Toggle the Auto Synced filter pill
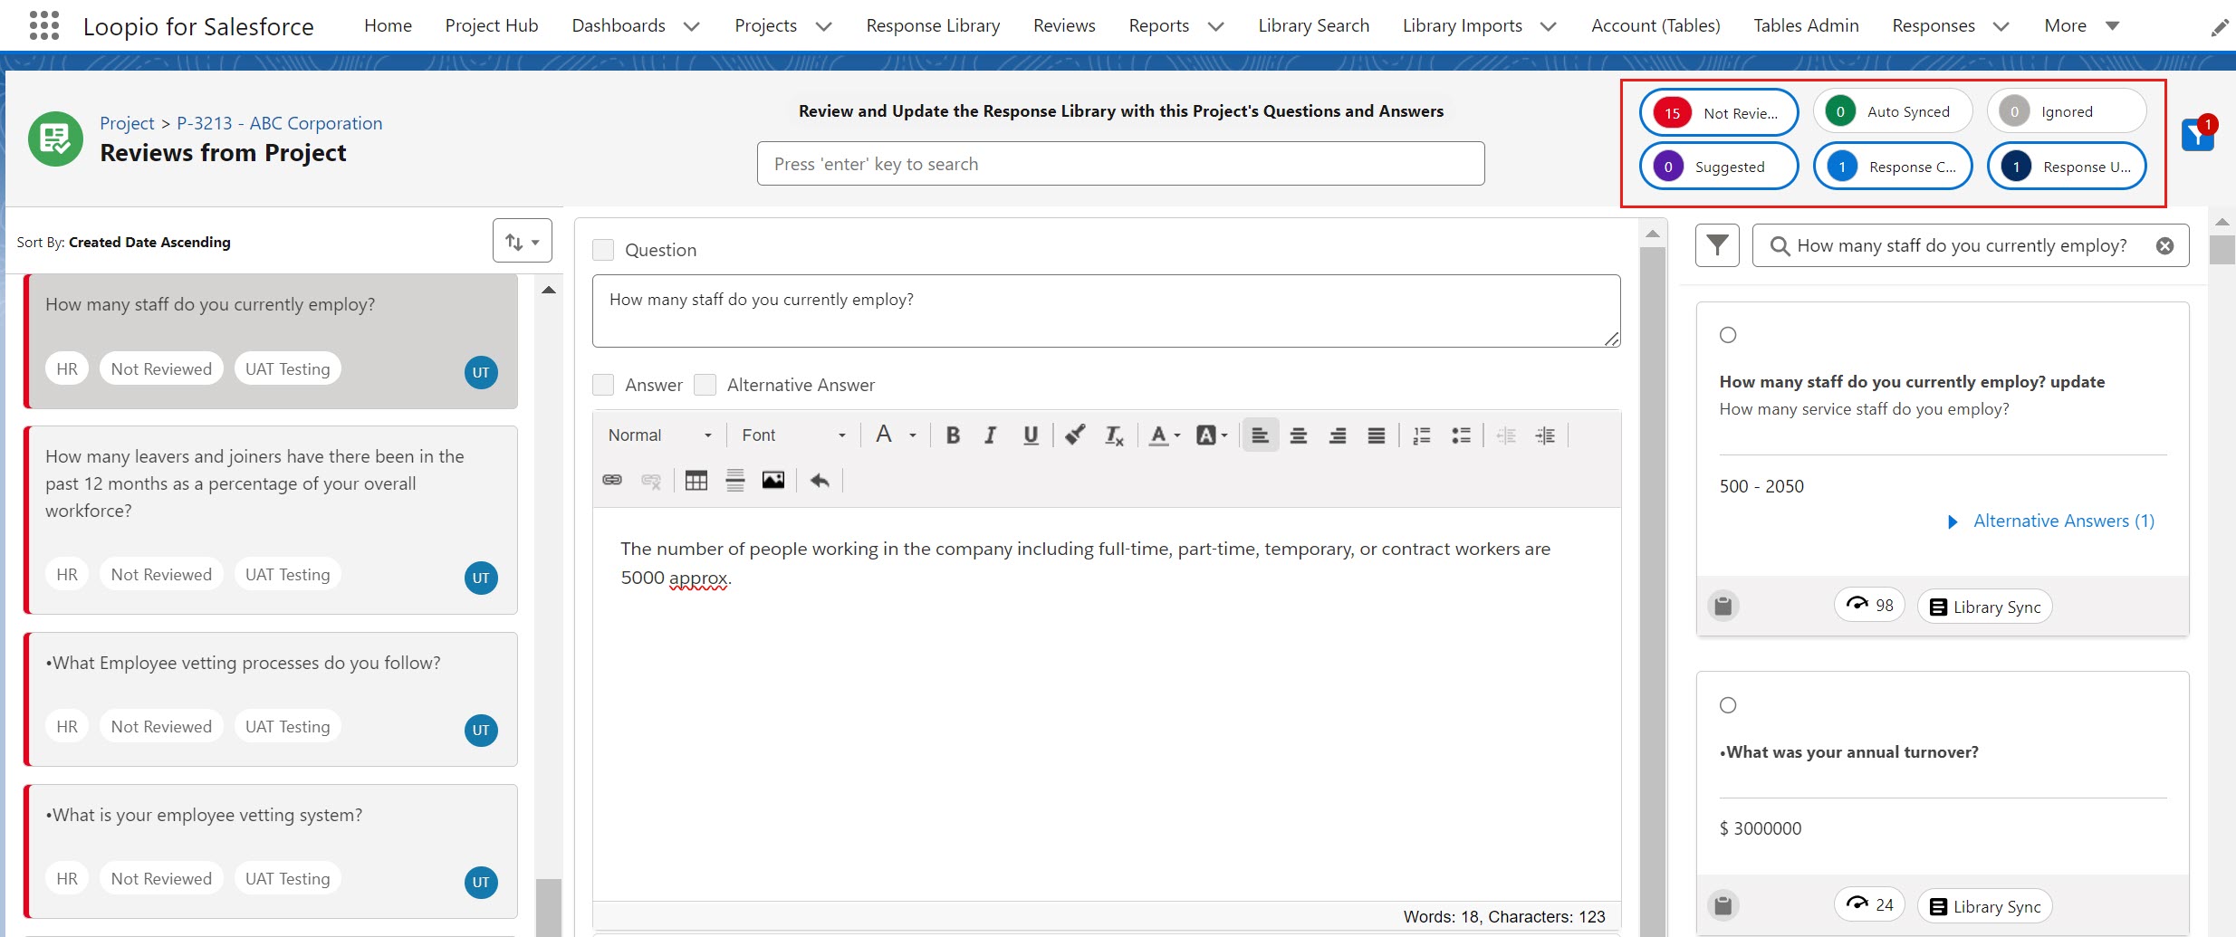This screenshot has width=2236, height=937. tap(1893, 112)
